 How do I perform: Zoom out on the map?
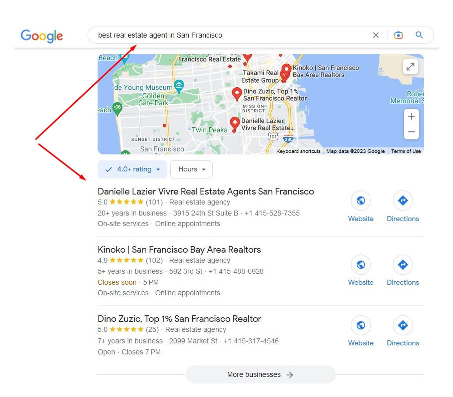411,132
